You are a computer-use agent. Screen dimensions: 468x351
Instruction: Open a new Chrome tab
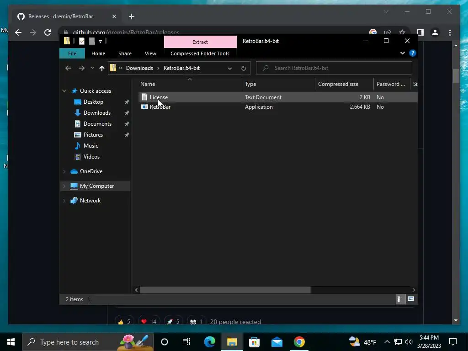pos(131,16)
